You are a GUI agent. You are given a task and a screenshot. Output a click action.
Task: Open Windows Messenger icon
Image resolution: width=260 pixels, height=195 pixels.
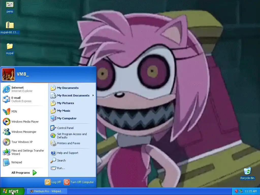[x=6, y=132]
